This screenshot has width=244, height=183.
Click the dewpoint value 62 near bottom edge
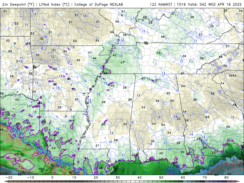[230, 174]
